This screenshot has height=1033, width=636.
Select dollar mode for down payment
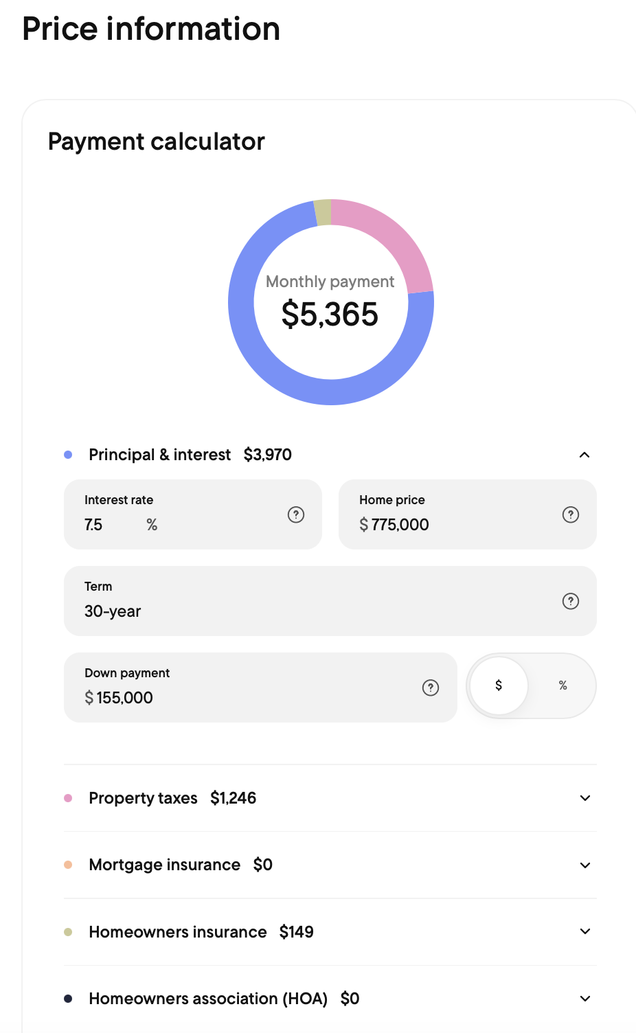coord(499,685)
